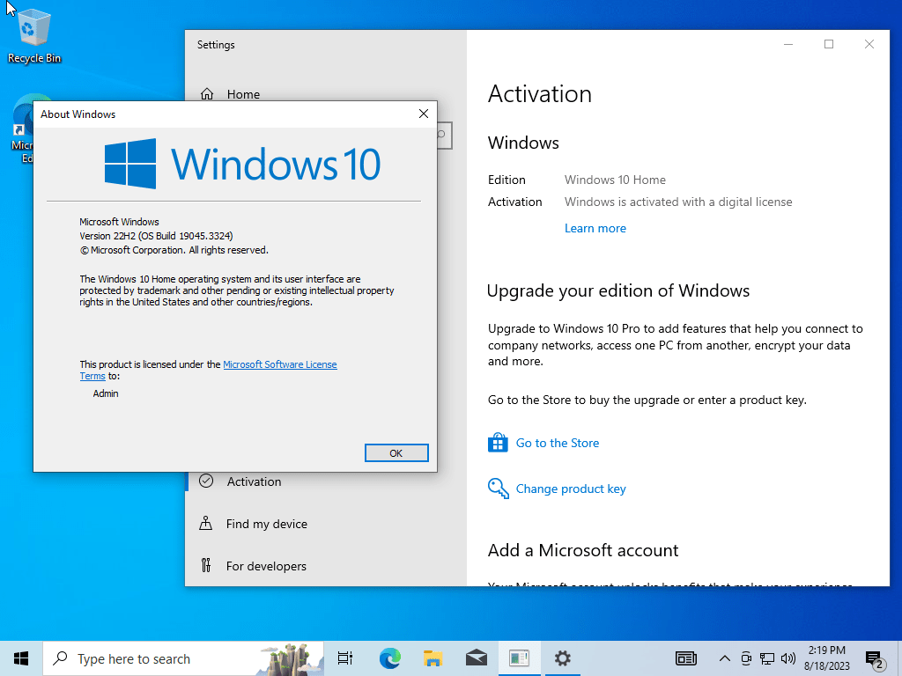
Task: Open File Explorer from the taskbar
Action: tap(433, 658)
